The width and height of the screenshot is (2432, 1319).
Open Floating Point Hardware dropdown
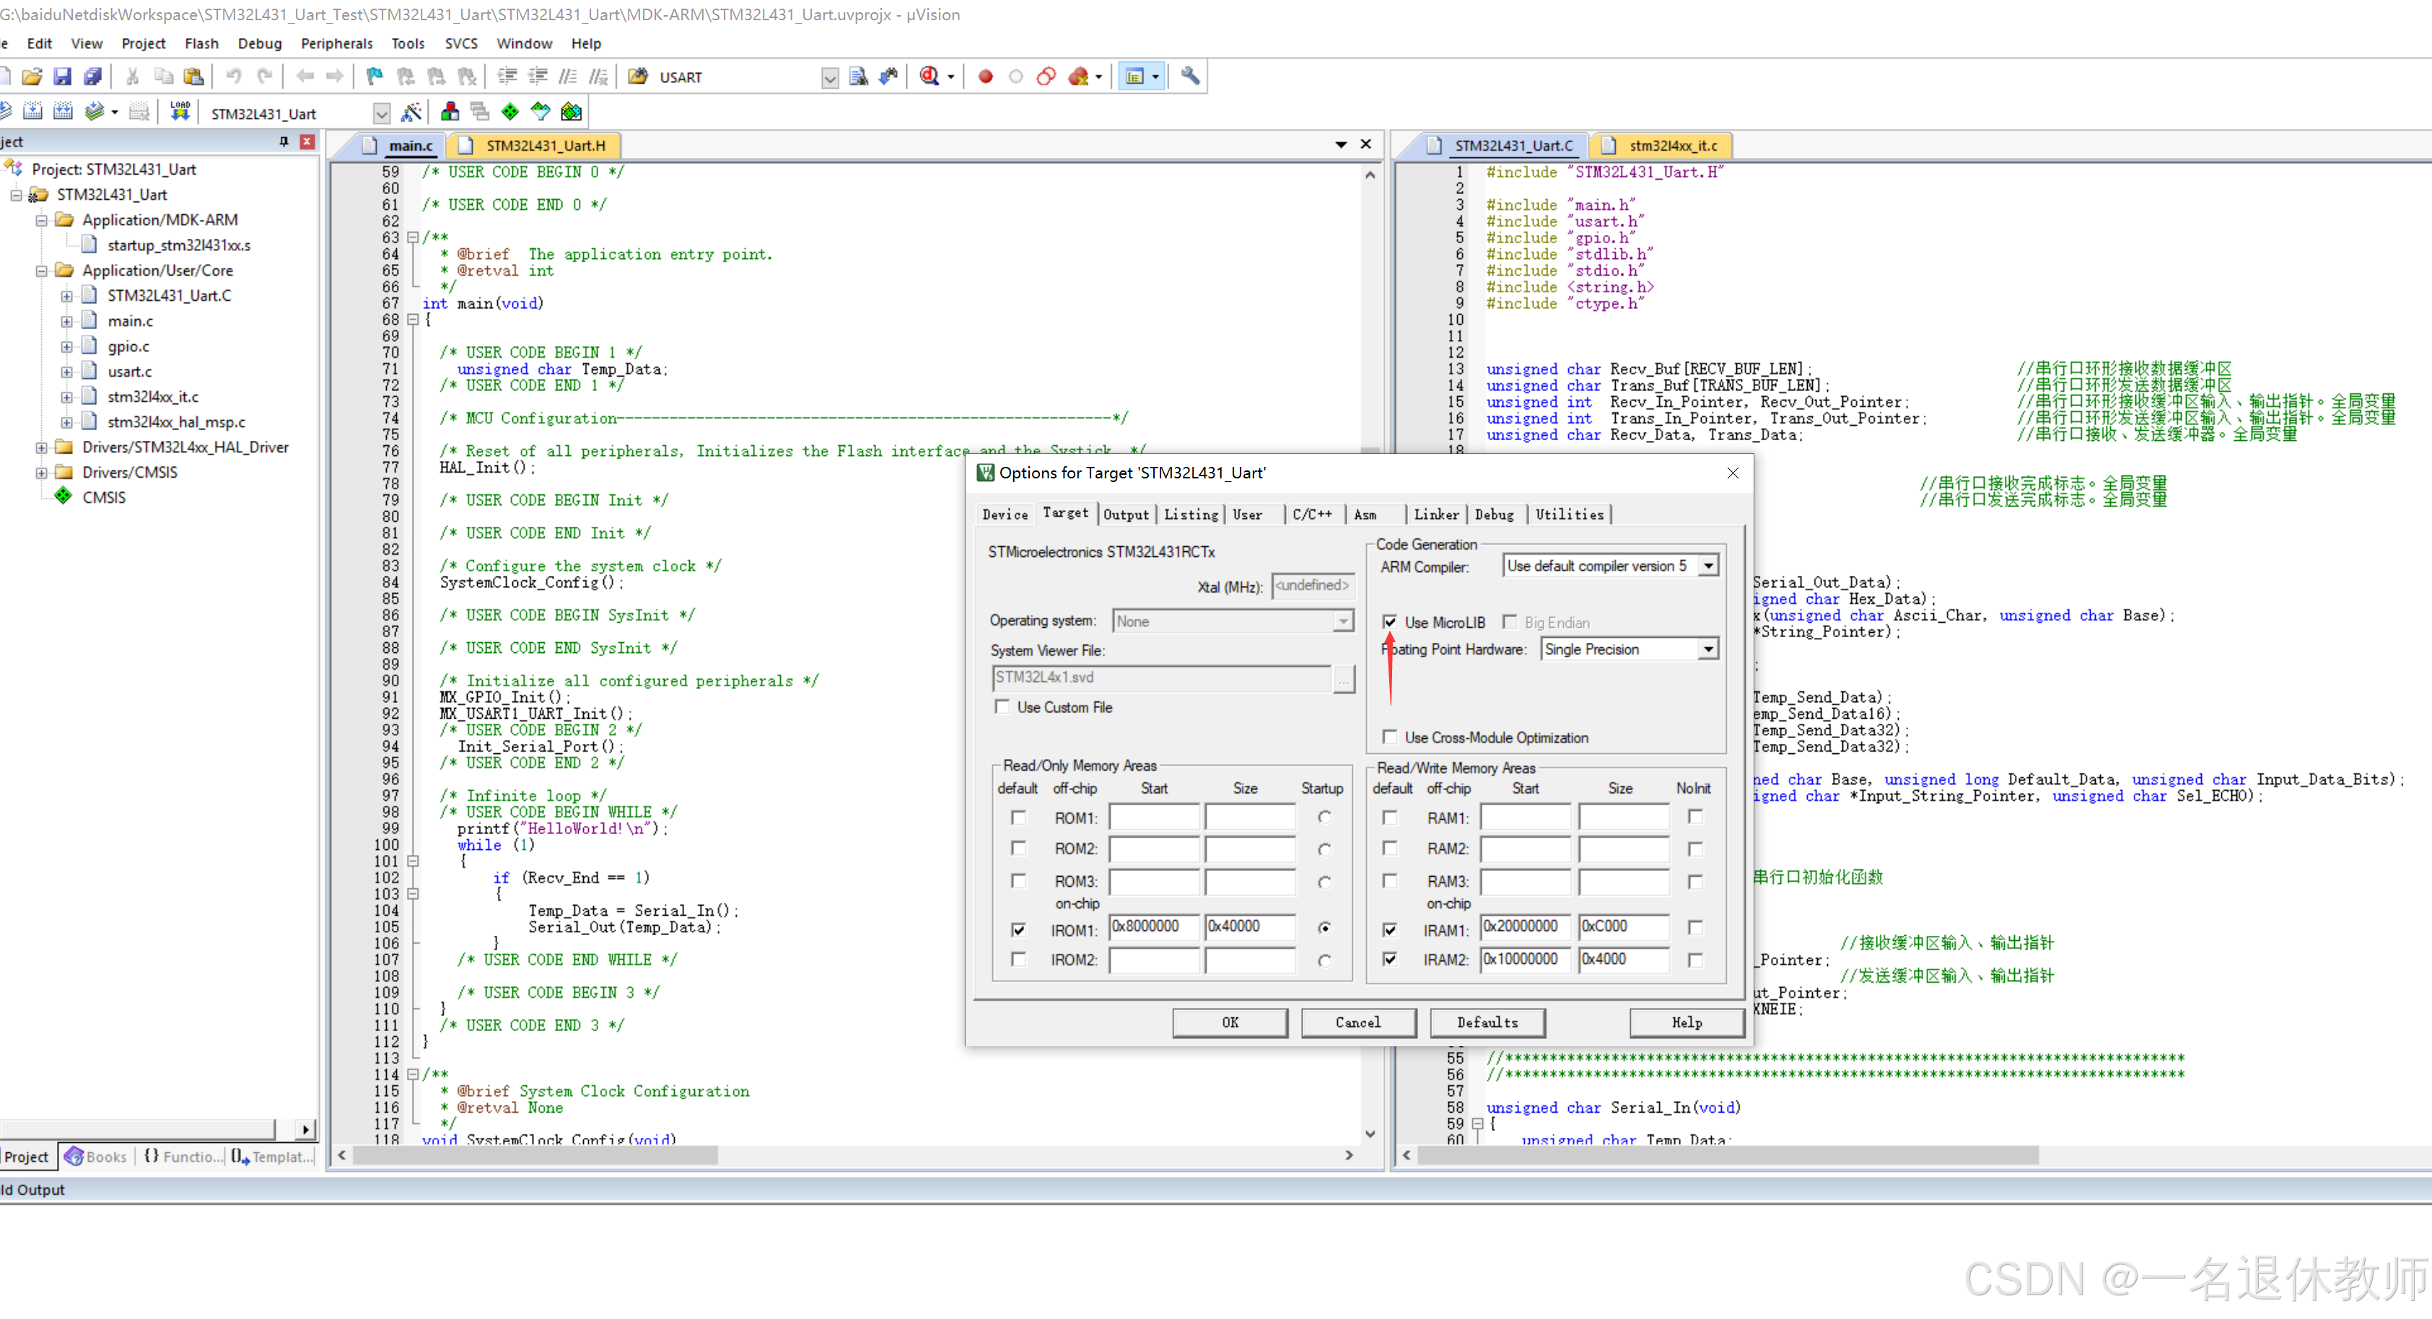pos(1708,649)
